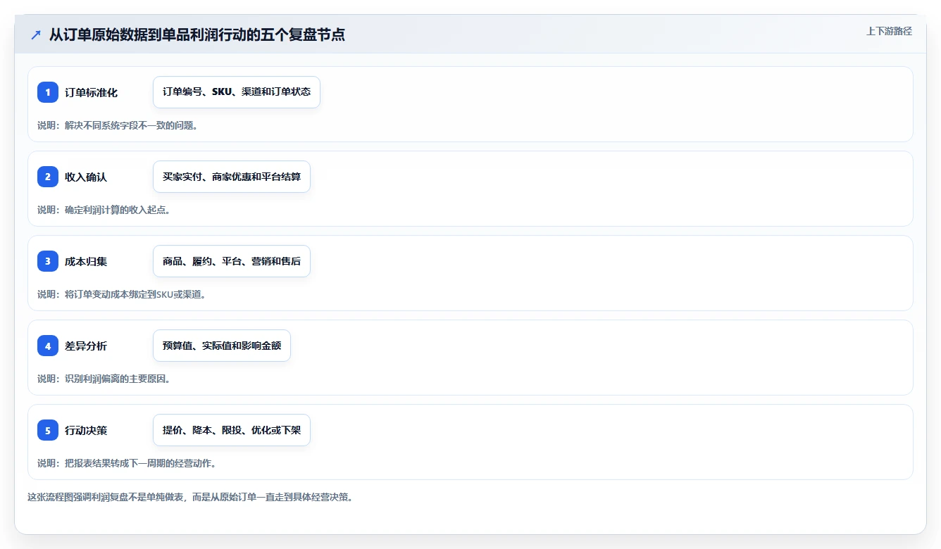Click the 行动决策 step title
Screen dimensions: 941x549
click(86, 430)
